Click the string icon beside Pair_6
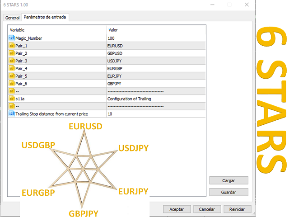The image size is (289, 217). pyautogui.click(x=12, y=84)
